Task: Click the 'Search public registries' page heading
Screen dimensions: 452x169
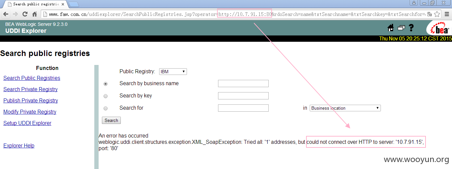Action: point(45,53)
